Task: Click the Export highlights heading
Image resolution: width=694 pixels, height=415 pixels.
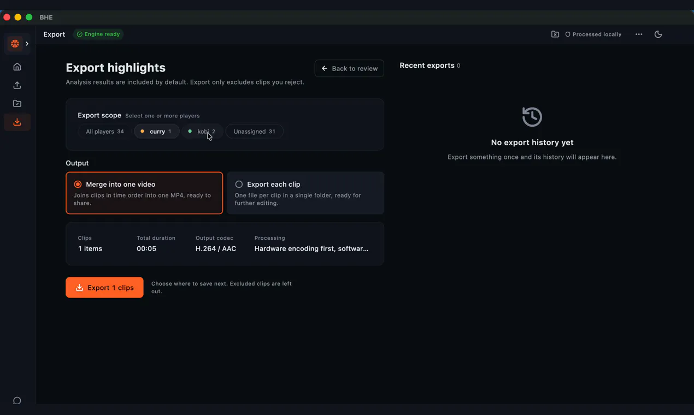Action: 116,68
